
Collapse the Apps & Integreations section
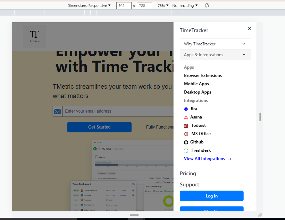(x=215, y=55)
